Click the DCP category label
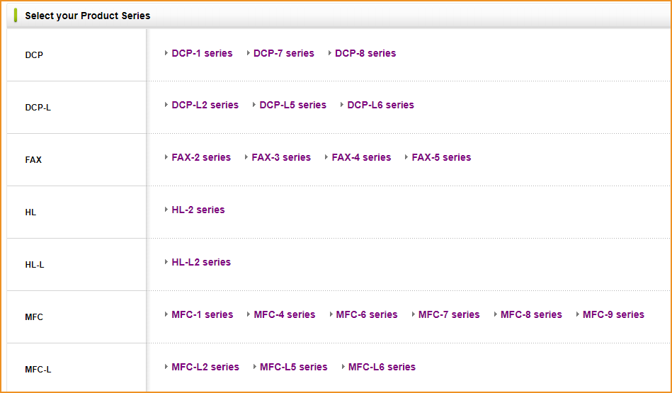The width and height of the screenshot is (672, 393). point(34,55)
